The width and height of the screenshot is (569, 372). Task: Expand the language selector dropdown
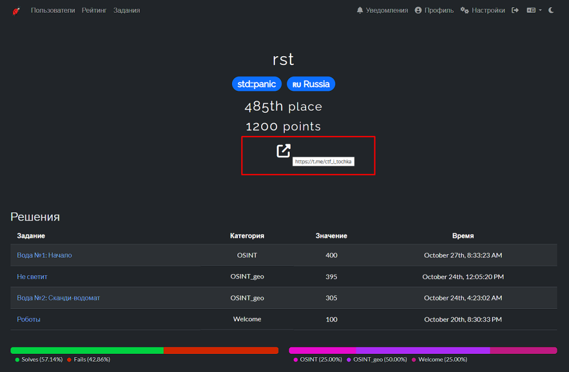[534, 10]
